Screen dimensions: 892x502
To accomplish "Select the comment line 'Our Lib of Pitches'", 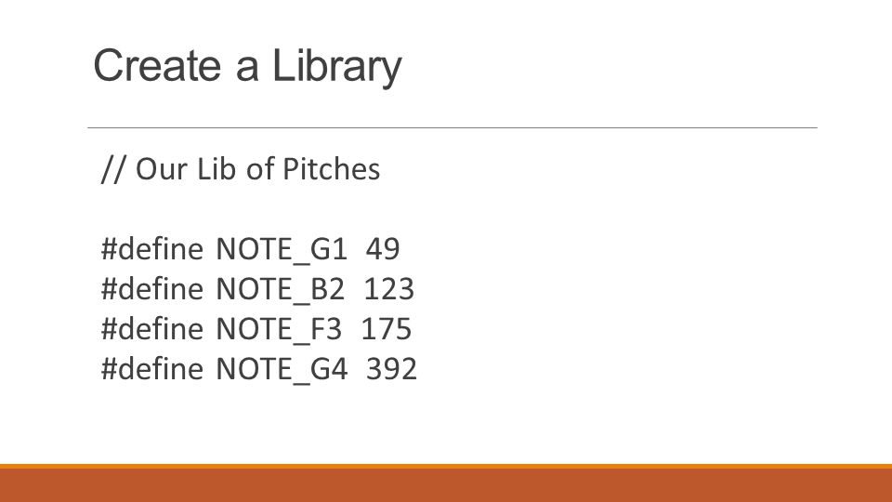I will (241, 169).
